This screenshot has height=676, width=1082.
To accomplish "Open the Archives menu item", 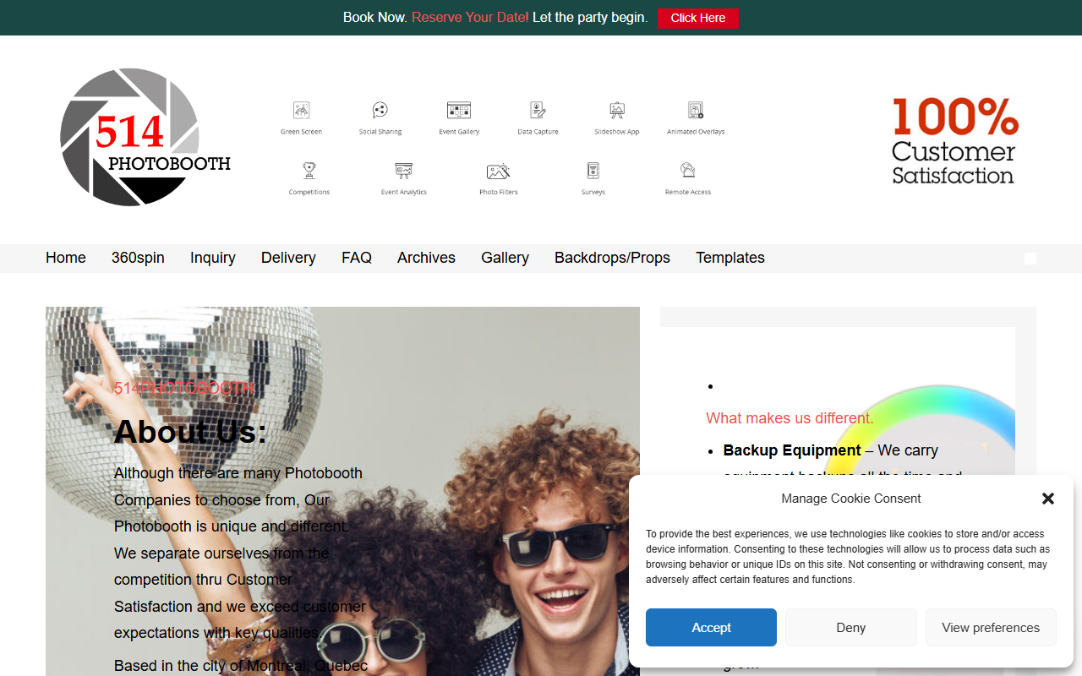I will [x=426, y=258].
